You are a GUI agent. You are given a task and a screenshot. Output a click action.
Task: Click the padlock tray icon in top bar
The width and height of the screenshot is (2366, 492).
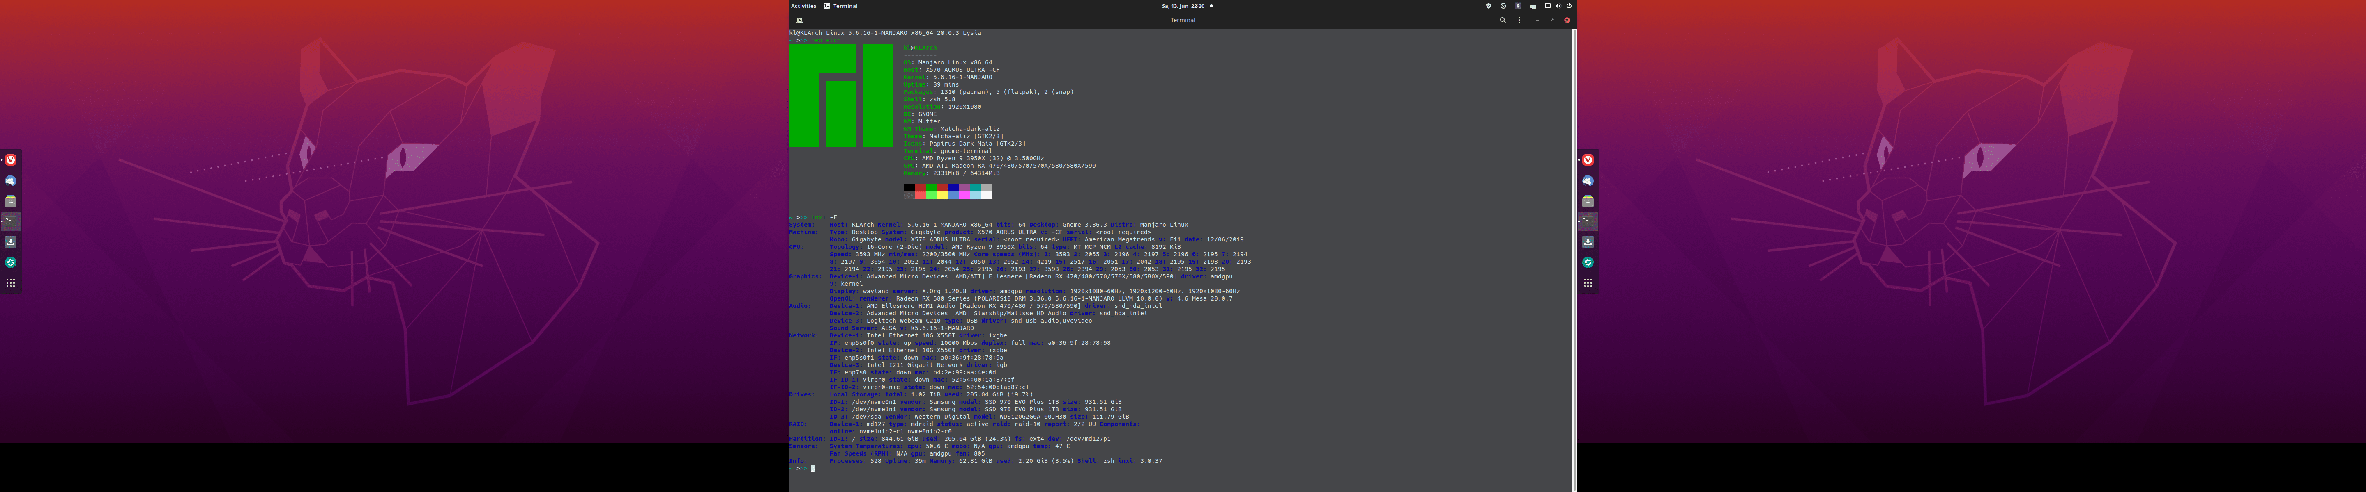point(1517,5)
